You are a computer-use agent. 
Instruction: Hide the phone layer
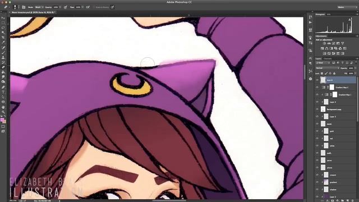tap(317, 168)
